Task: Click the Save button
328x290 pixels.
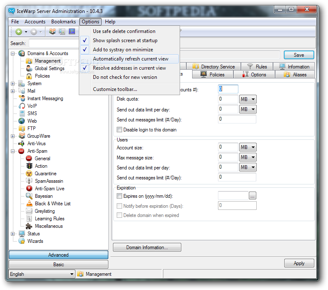Action: click(299, 55)
